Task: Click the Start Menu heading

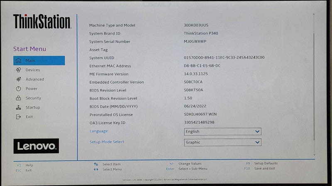Action: [29, 49]
